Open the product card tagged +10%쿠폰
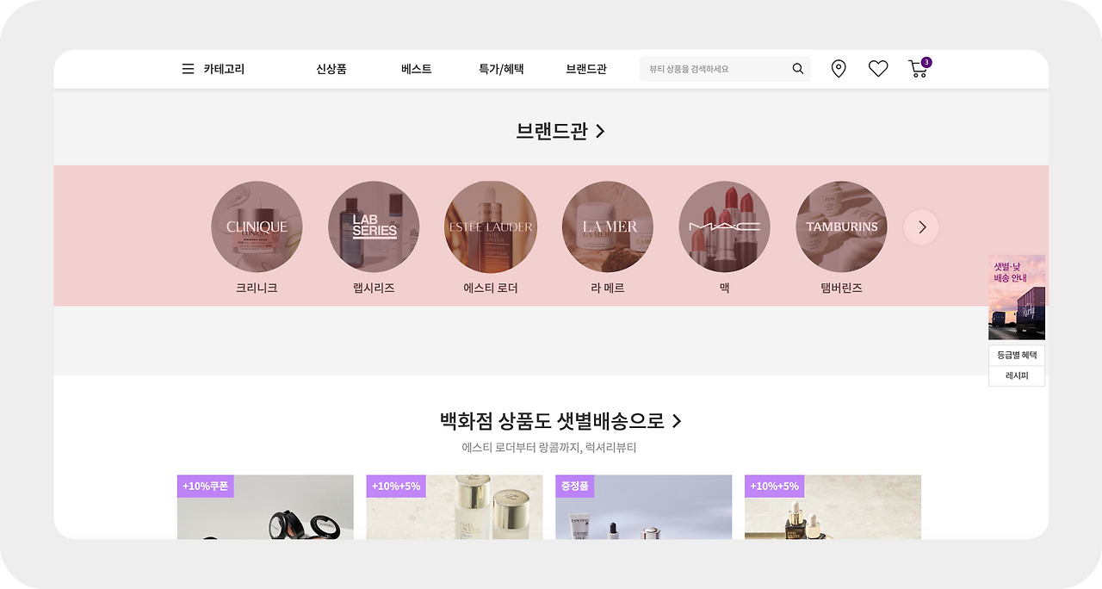Image resolution: width=1102 pixels, height=589 pixels. pyautogui.click(x=265, y=507)
